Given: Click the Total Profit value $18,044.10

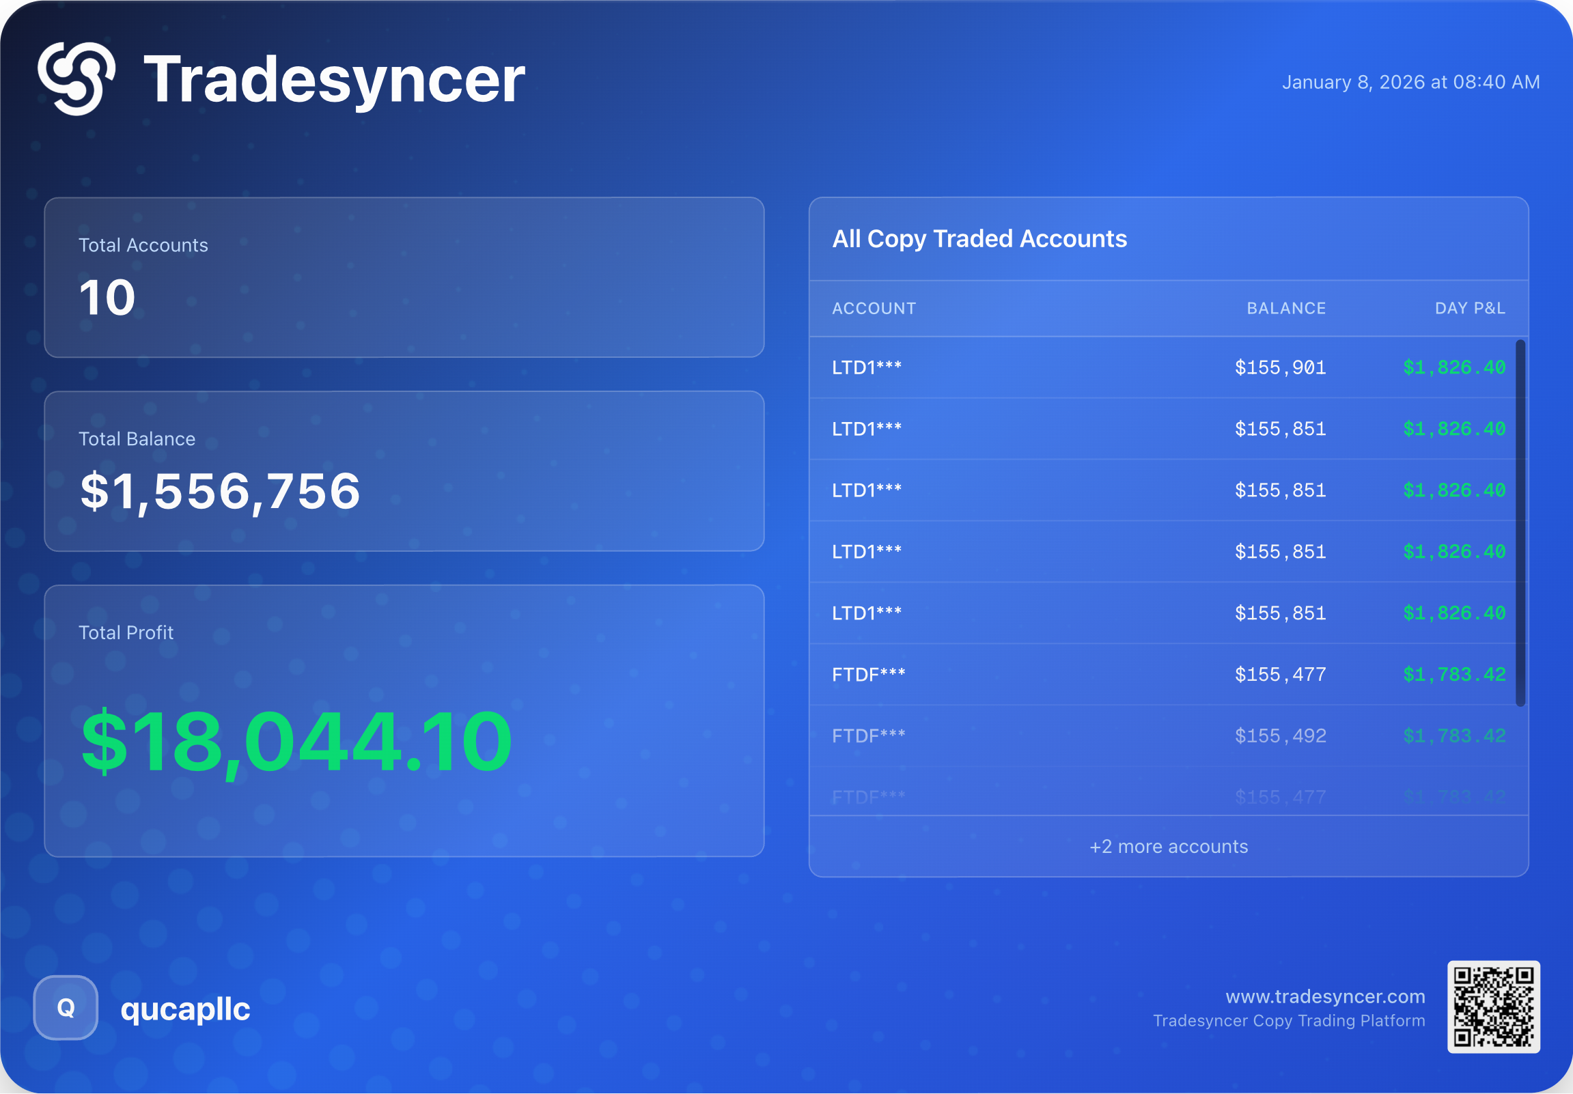Looking at the screenshot, I should click(x=296, y=742).
